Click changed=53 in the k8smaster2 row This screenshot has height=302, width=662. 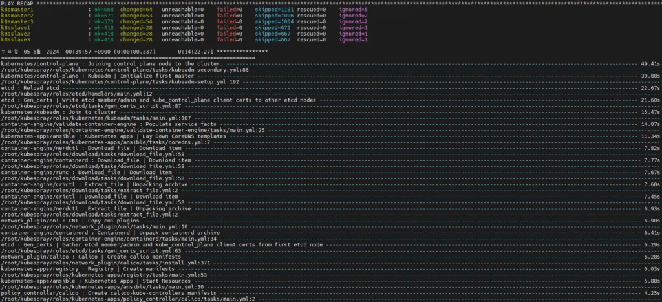(136, 16)
